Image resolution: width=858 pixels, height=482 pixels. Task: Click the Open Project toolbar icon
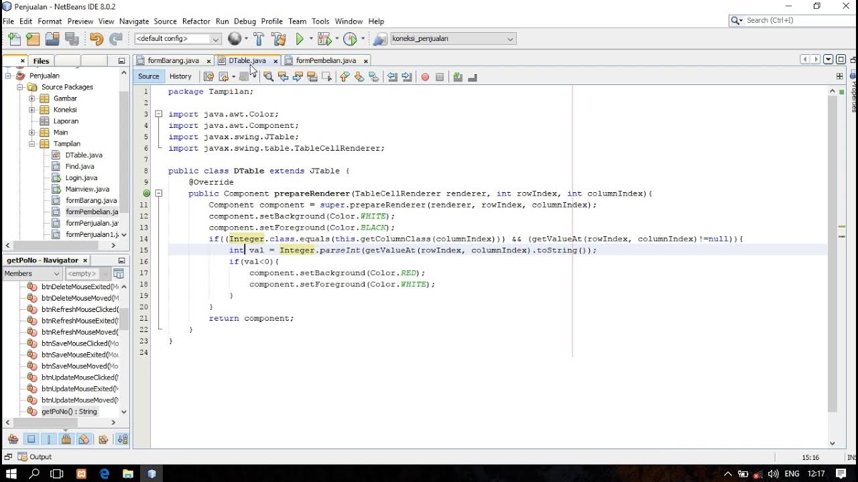[52, 39]
